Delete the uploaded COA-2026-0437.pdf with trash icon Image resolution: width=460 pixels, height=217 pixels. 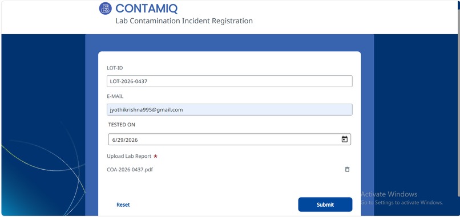[347, 169]
